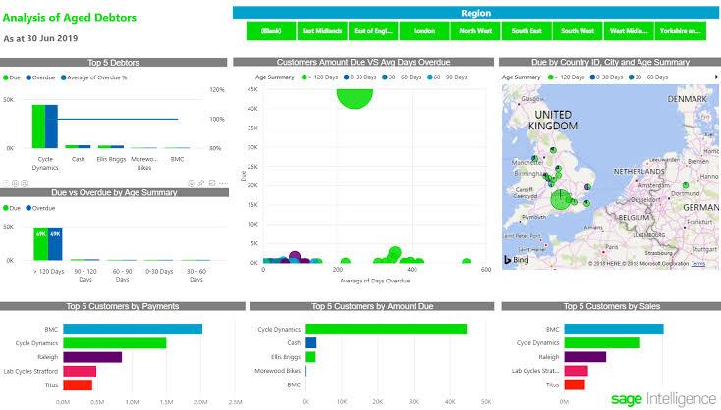Turn on drill-down mode circle arrow icon
Image resolution: width=721 pixels, height=410 pixels.
coord(192,183)
